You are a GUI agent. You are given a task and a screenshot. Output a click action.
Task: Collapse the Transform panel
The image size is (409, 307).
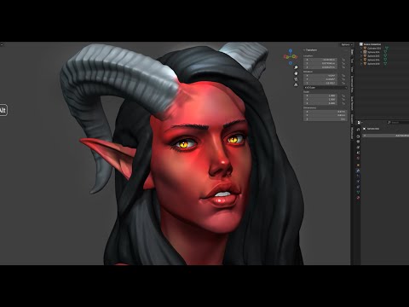tap(310, 50)
